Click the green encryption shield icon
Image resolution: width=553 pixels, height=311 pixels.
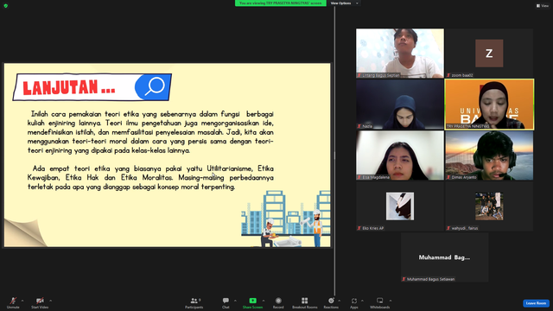pos(6,6)
